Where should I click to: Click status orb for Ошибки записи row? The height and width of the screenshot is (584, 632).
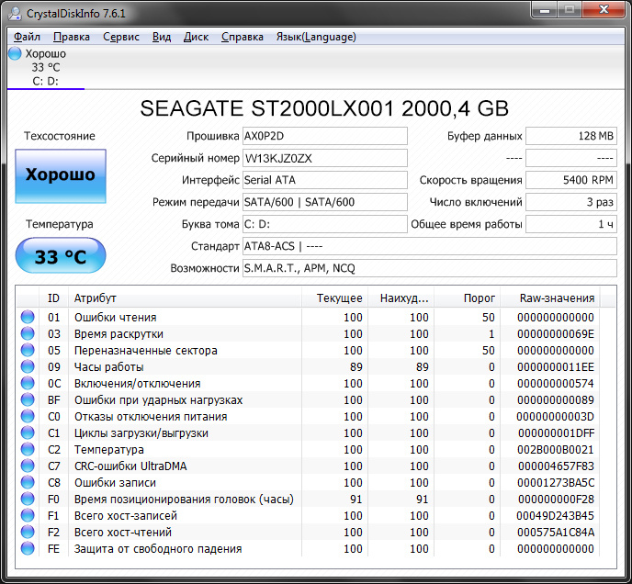pyautogui.click(x=28, y=482)
